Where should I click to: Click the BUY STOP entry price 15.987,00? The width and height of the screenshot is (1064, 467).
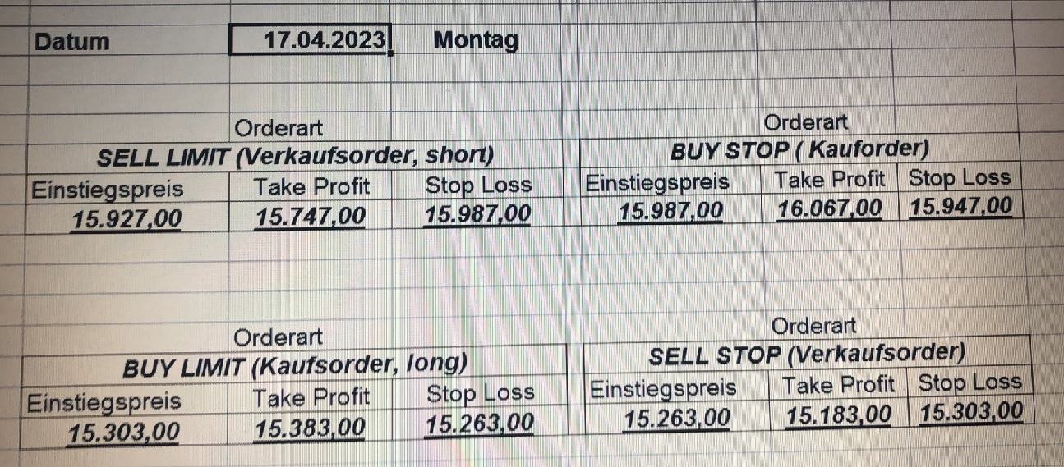point(670,210)
